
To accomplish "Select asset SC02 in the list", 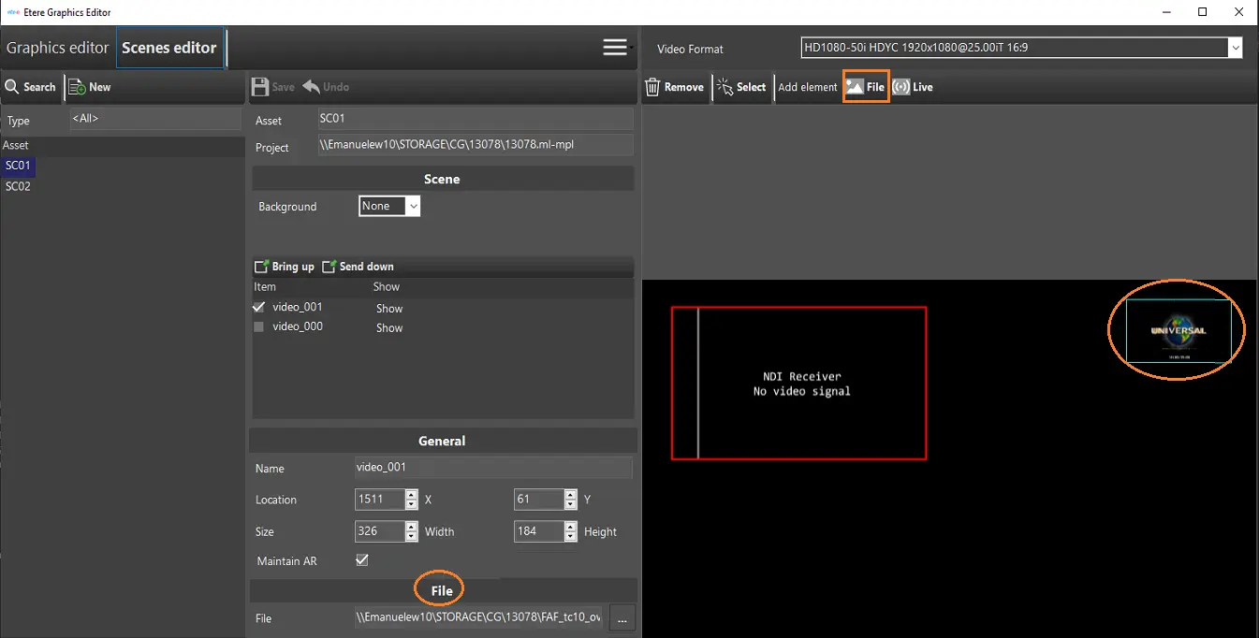I will click(18, 186).
